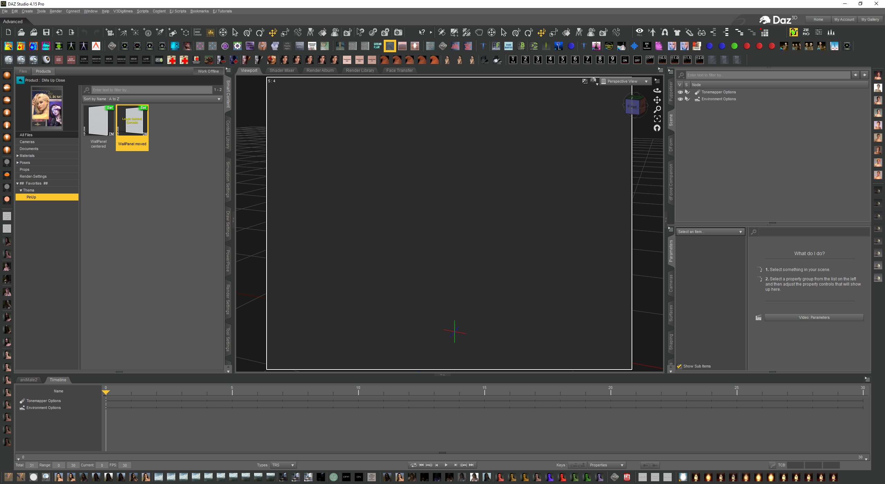Click the timeline playhead marker at frame 0
The width and height of the screenshot is (885, 484).
[106, 392]
